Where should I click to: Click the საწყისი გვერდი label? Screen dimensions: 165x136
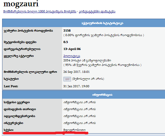tap(17, 102)
